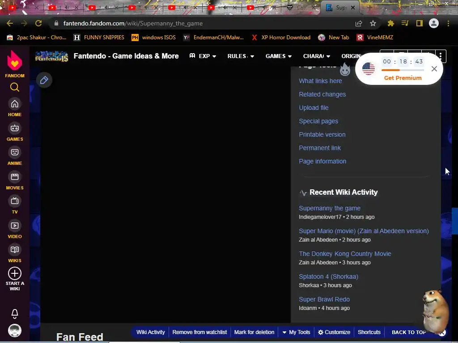Expand the CHARA navigation dropdown
Viewport: 458px width, 343px height.
[317, 56]
